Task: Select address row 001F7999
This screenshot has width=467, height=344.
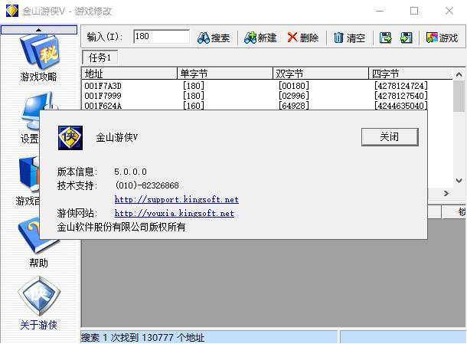Action: [x=103, y=96]
